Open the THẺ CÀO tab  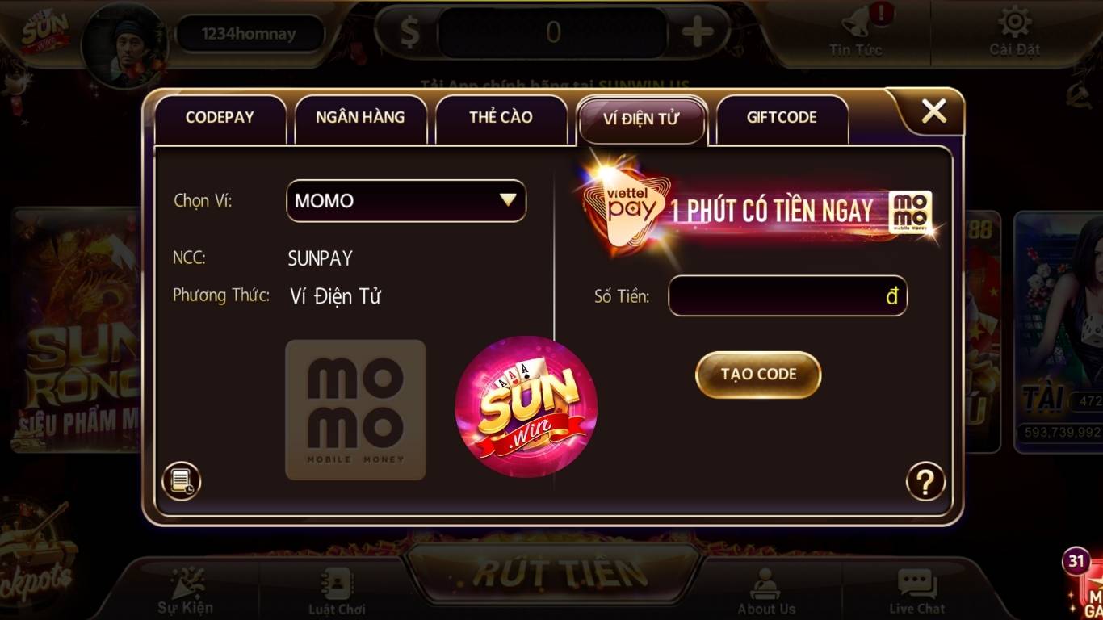click(501, 118)
